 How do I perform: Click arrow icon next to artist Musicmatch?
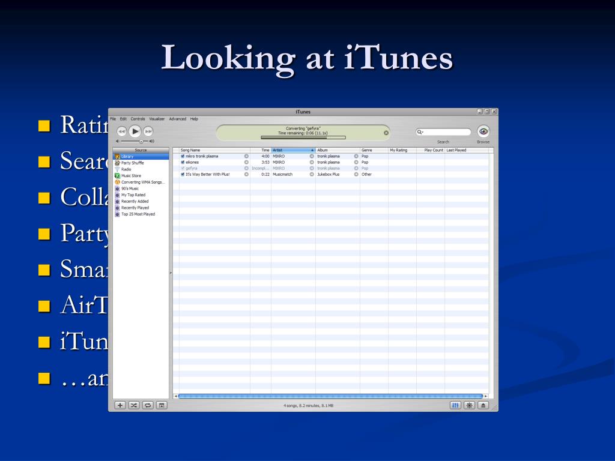point(312,175)
